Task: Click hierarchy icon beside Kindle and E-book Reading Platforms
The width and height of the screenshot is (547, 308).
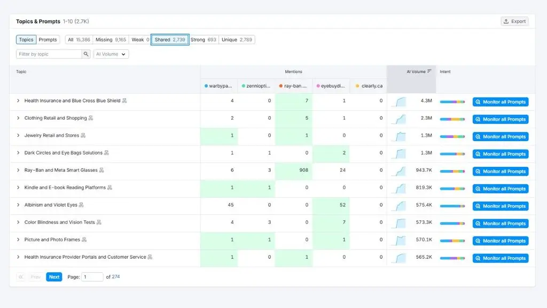Action: coord(110,188)
